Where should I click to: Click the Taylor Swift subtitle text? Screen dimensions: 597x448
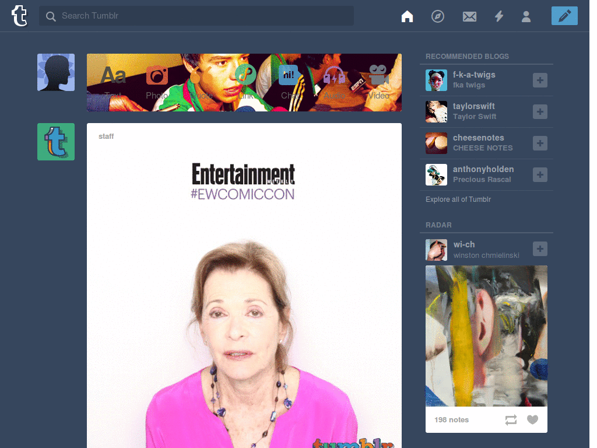(x=475, y=117)
